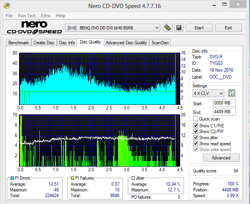Minimize the Nero CD-DVD Speed window
The image size is (250, 204).
214,5
